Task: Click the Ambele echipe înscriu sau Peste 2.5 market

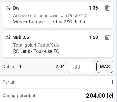Action: [50, 16]
